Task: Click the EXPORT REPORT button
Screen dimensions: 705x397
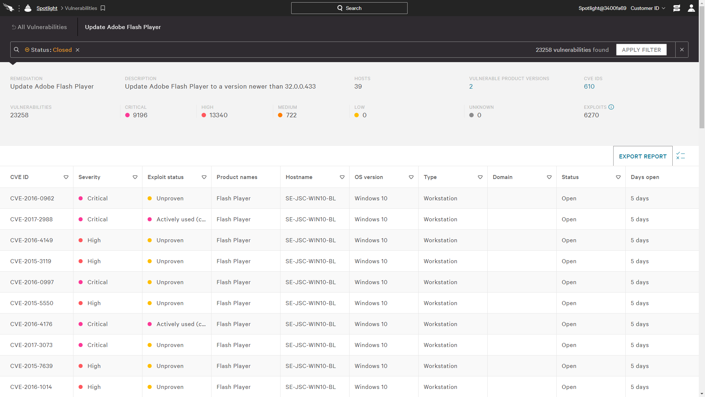Action: click(x=643, y=156)
